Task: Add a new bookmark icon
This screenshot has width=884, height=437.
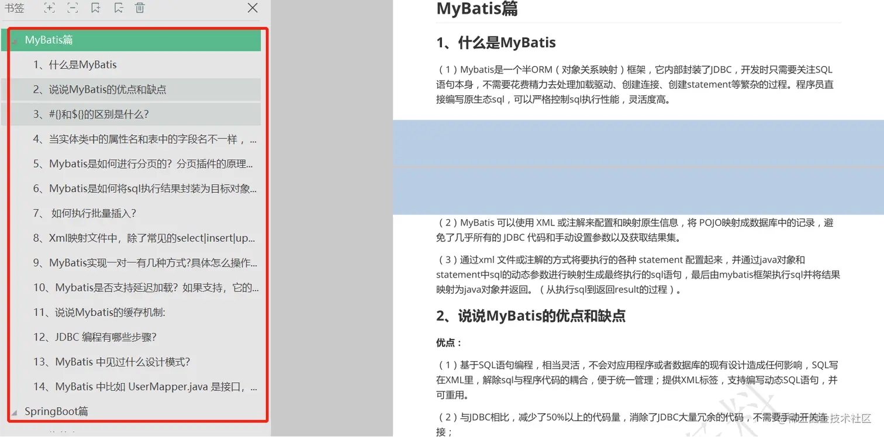Action: (x=95, y=8)
